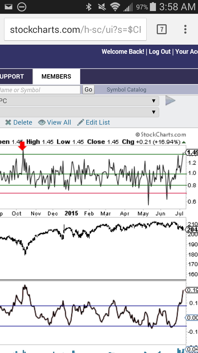The height and width of the screenshot is (353, 198).
Task: Click the 2015 label on the date axis
Action: coord(71,213)
